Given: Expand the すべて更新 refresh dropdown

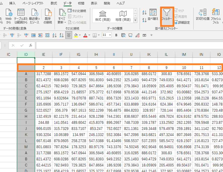Looking at the screenshot, I should click(62, 22).
